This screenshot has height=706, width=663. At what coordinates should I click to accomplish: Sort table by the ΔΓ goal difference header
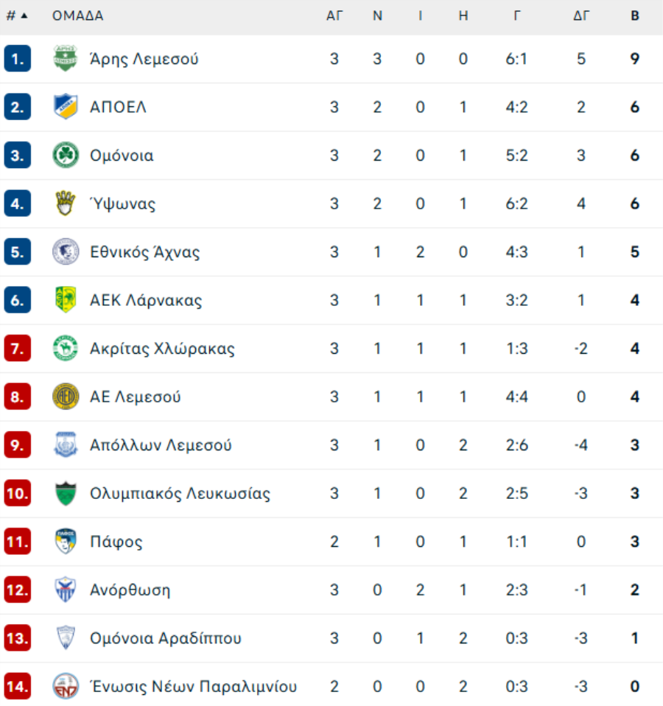pyautogui.click(x=581, y=15)
